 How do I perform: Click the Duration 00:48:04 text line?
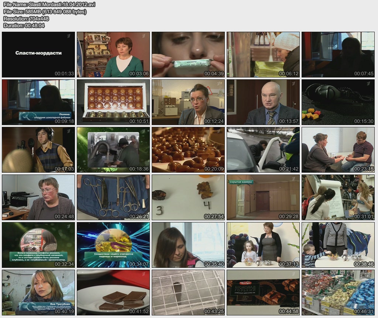pos(24,25)
